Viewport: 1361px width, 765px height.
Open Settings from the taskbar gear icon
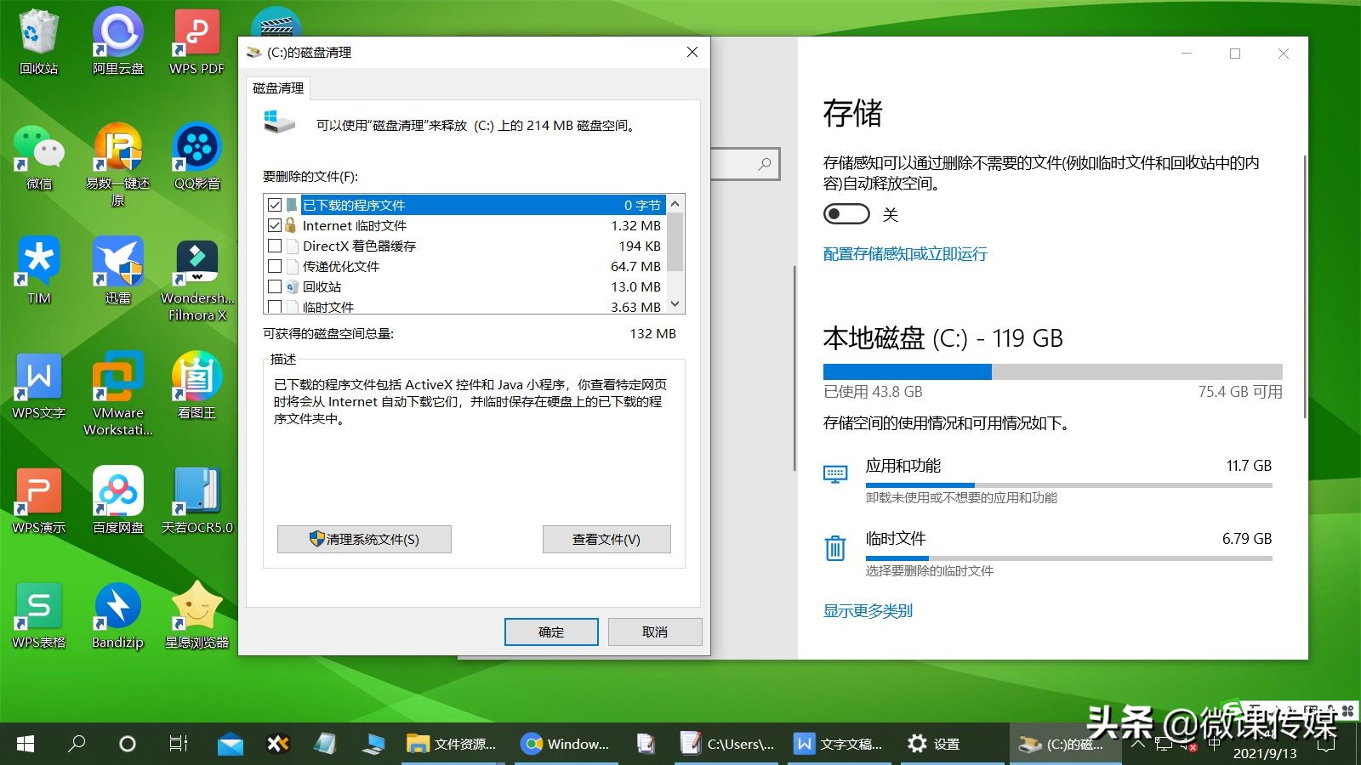pos(917,744)
